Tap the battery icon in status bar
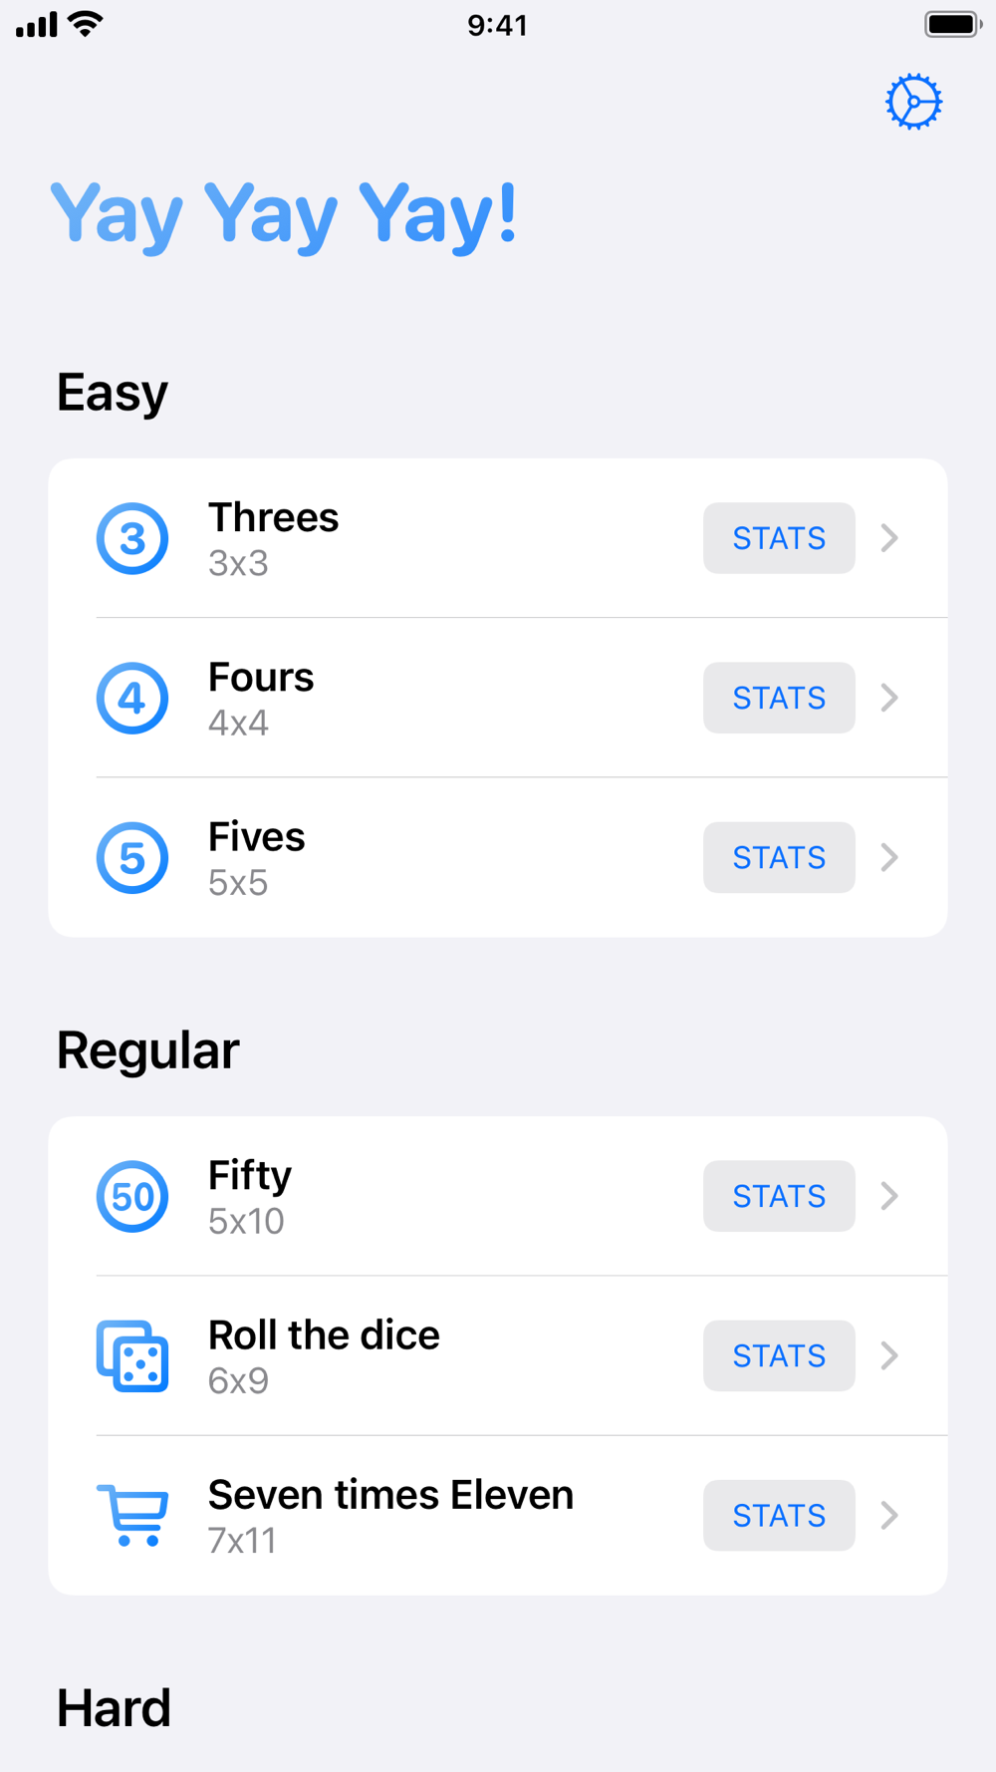Viewport: 996px width, 1772px height. click(x=952, y=24)
